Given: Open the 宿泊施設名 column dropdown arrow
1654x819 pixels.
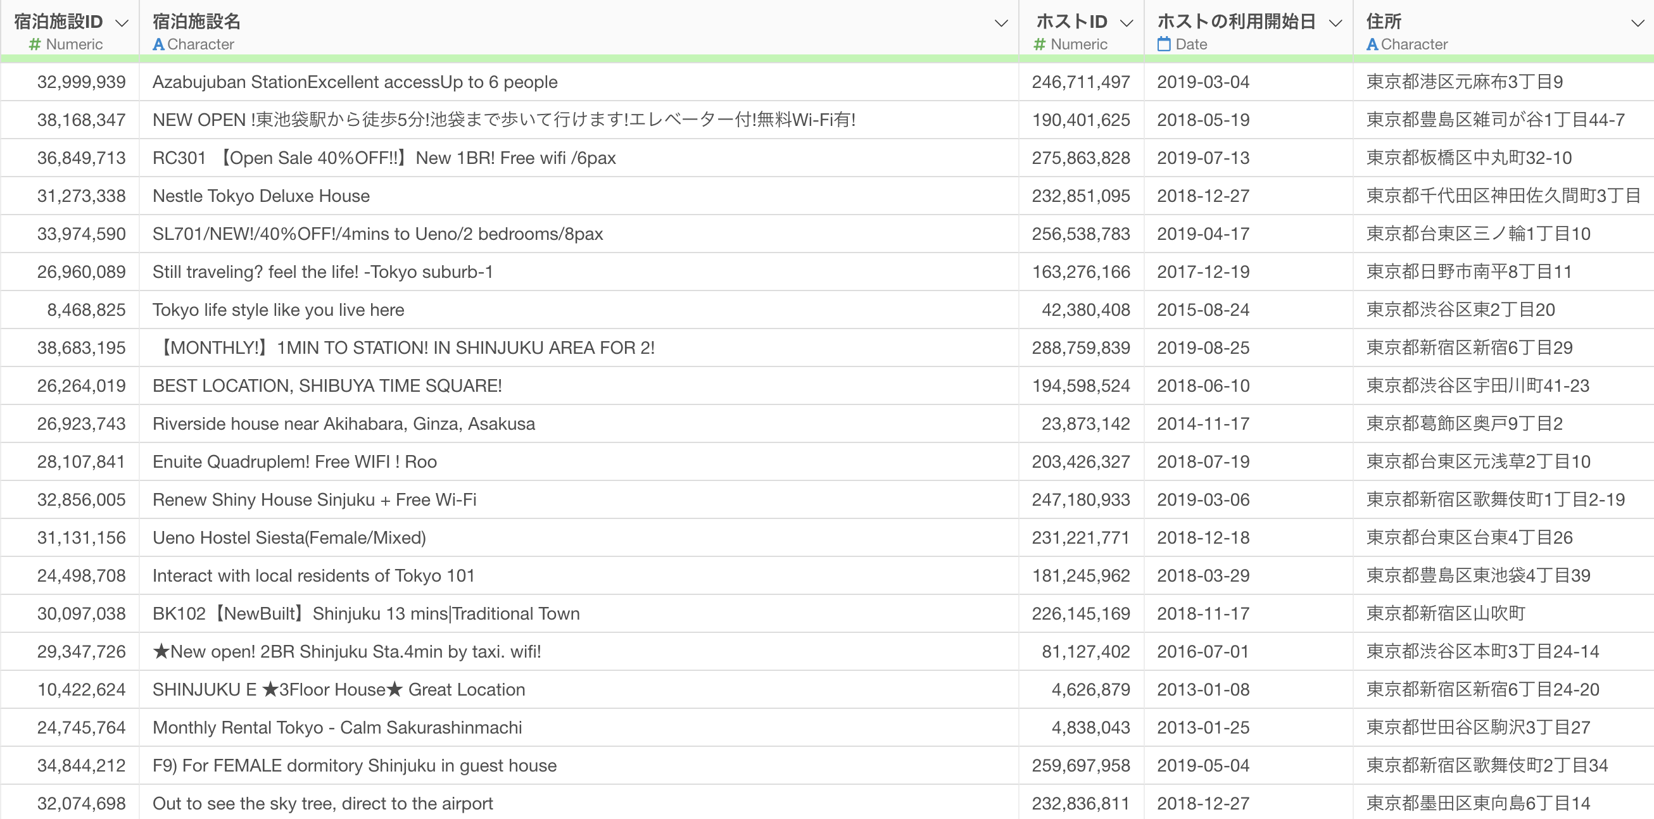Looking at the screenshot, I should [1001, 23].
